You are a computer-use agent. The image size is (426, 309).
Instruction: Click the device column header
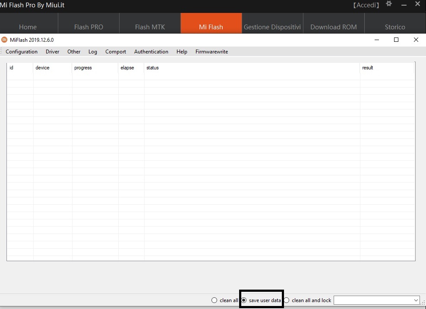pos(53,68)
